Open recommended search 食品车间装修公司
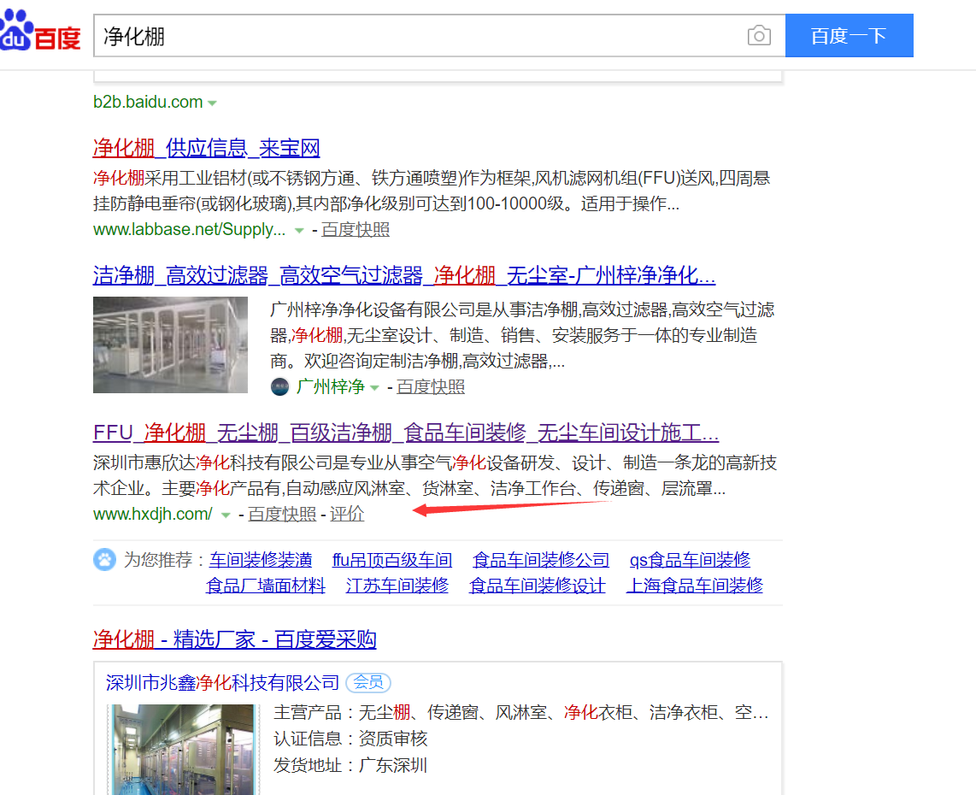The width and height of the screenshot is (976, 795). tap(541, 560)
